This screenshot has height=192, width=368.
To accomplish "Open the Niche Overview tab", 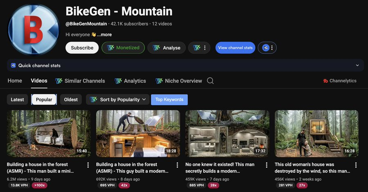I will 179,81.
